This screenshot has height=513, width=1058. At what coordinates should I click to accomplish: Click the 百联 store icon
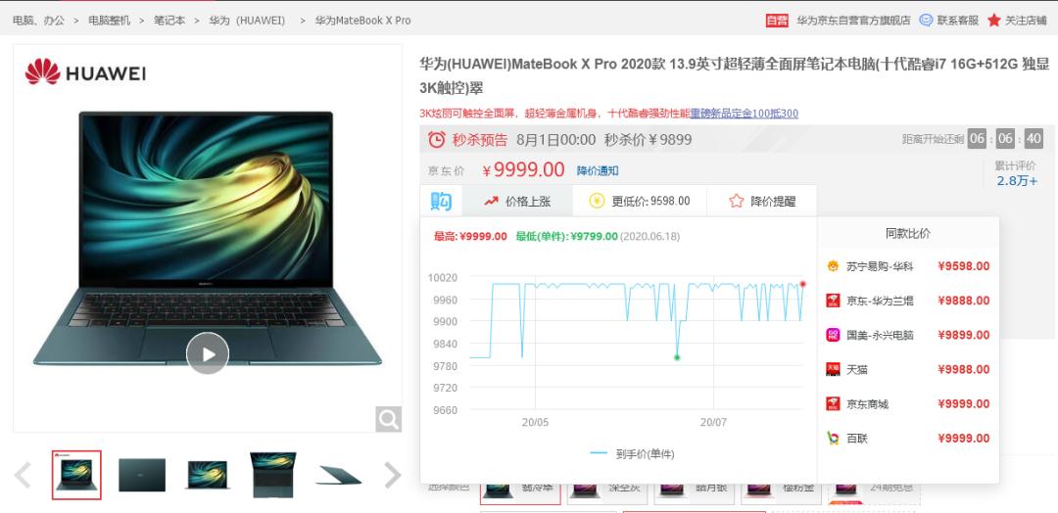[x=834, y=439]
